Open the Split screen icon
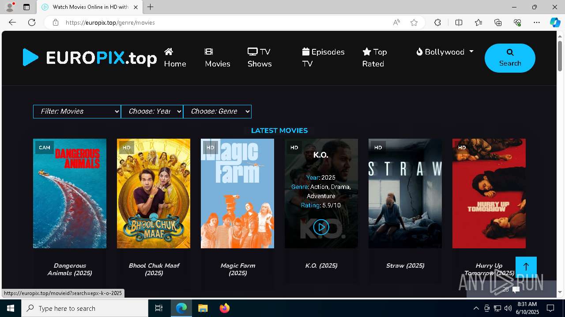 click(459, 22)
